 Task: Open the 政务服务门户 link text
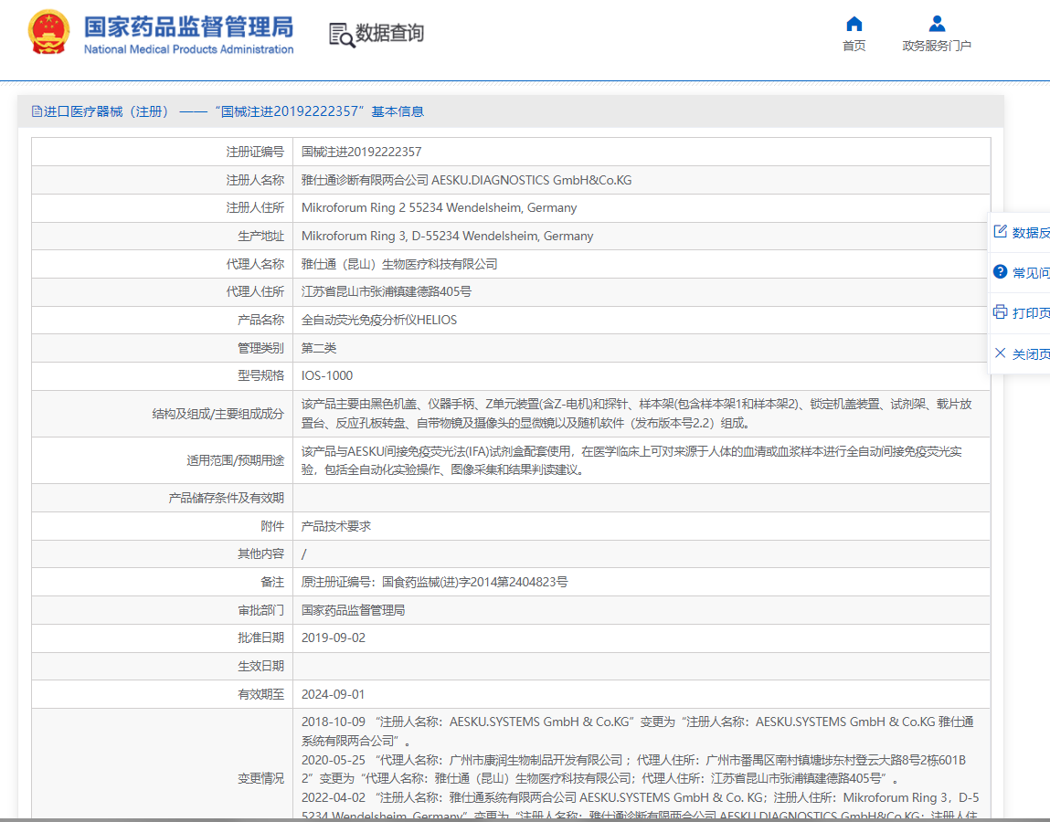(x=937, y=46)
